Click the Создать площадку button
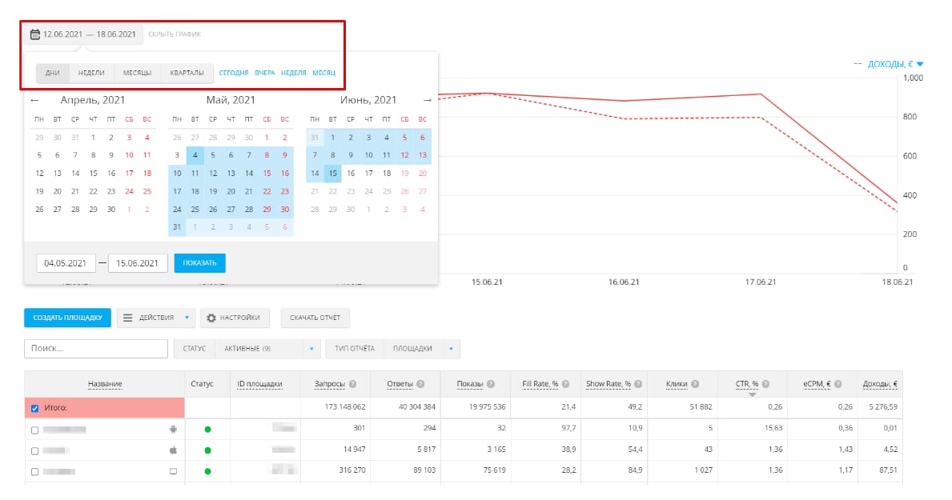Screen dimensions: 952x500 67,318
